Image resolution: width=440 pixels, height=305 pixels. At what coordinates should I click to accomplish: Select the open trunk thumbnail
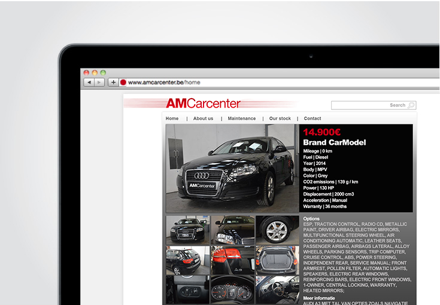coord(278,260)
